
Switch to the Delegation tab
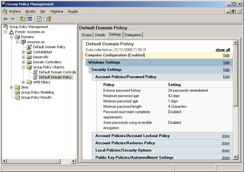click(x=133, y=35)
